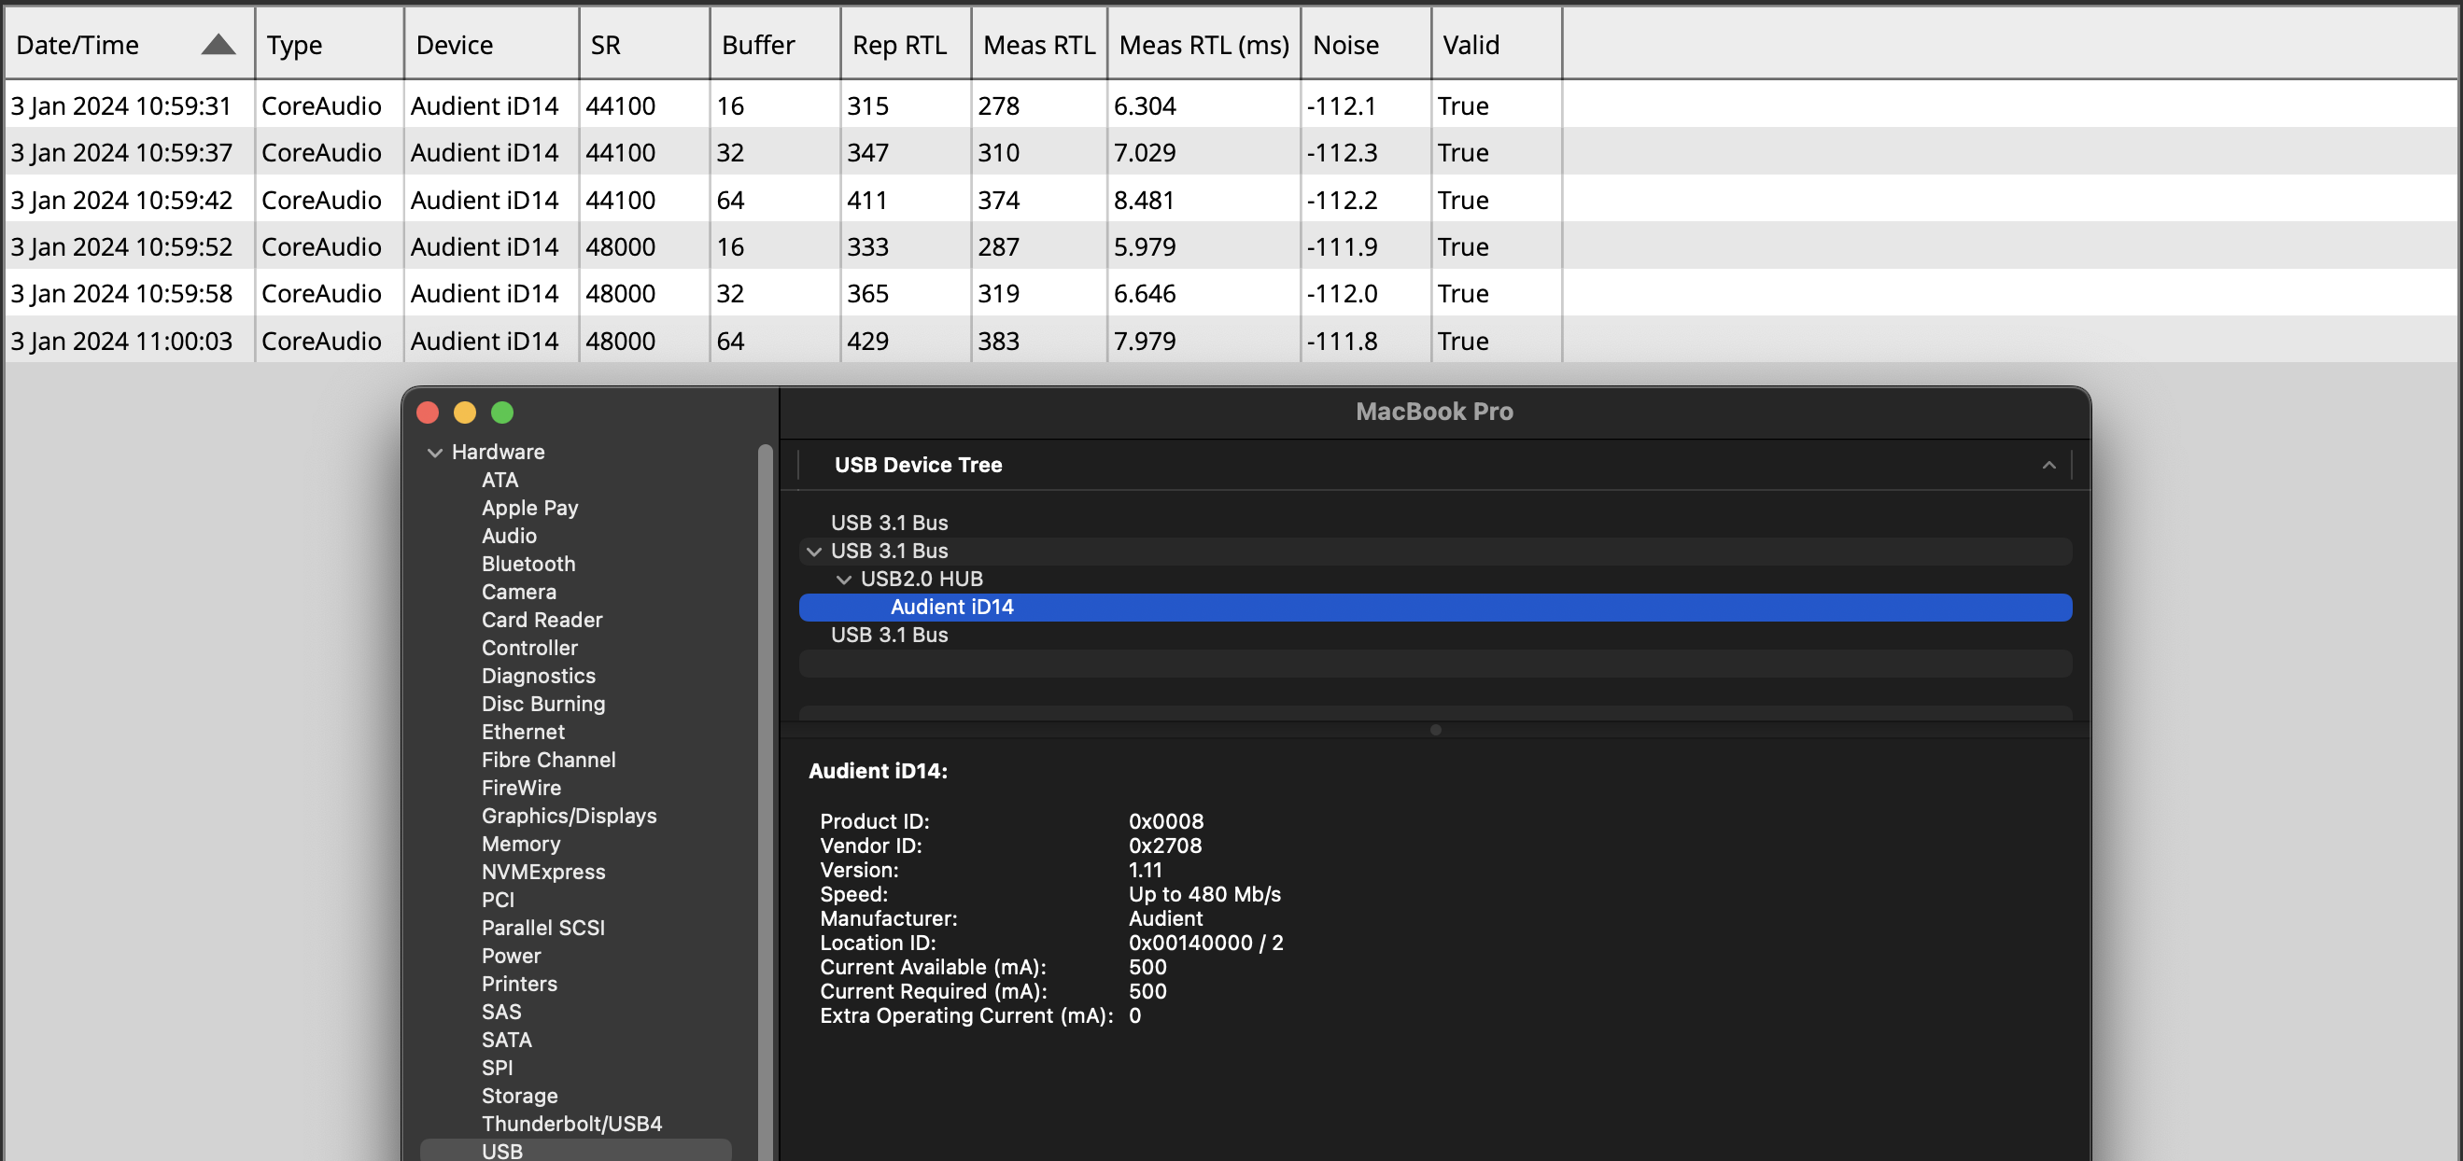
Task: Click the green zoom window button
Action: (502, 412)
